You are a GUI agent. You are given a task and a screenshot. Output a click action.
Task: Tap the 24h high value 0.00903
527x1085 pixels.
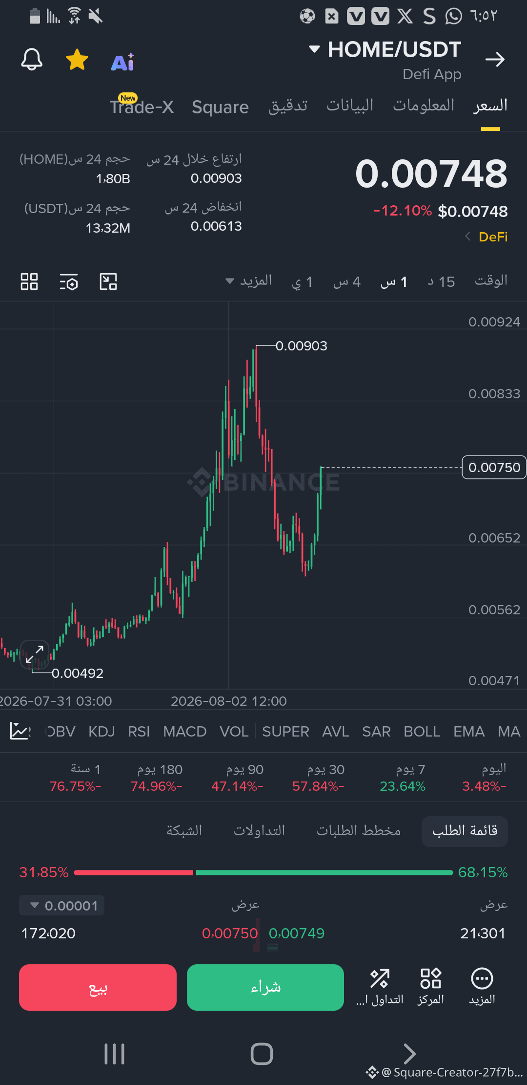216,178
